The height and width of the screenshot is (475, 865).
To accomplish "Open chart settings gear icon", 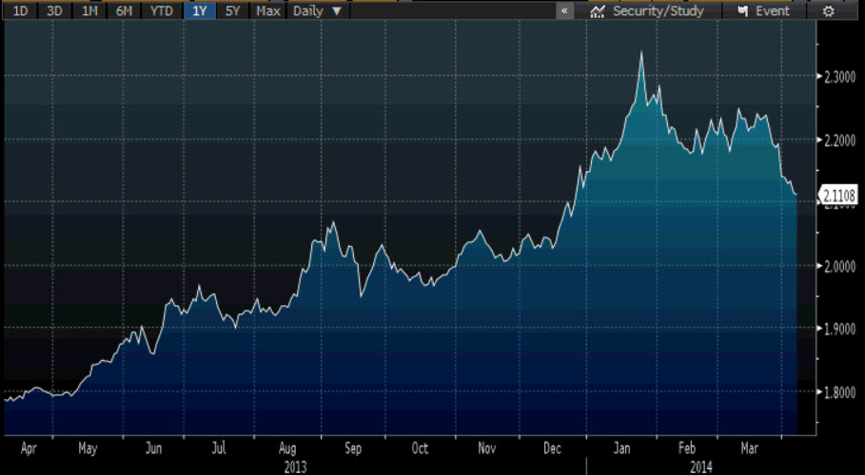I will point(829,11).
